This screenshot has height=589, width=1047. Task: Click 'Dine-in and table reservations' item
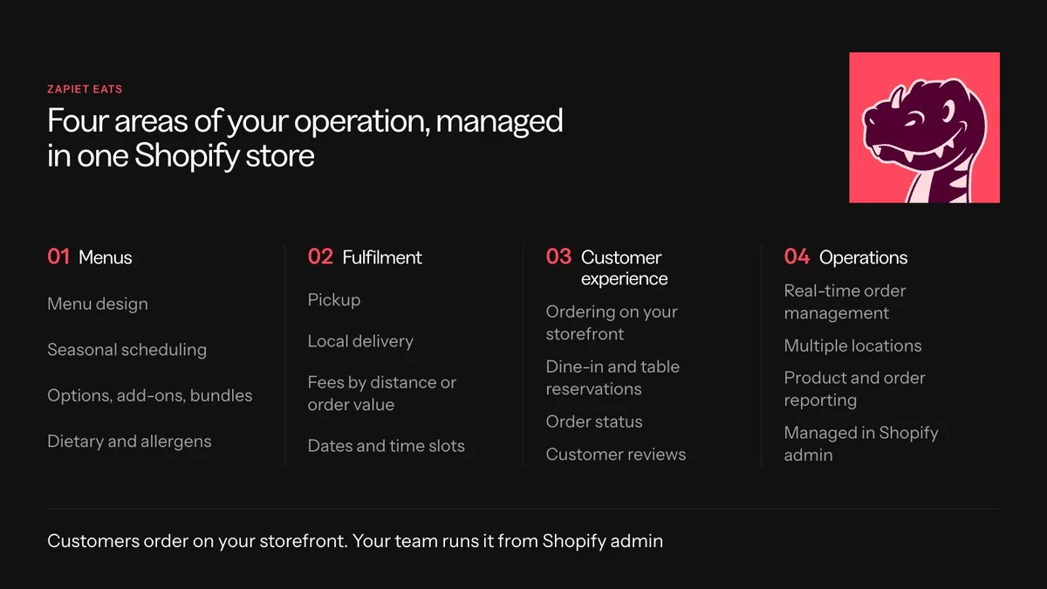pyautogui.click(x=612, y=378)
